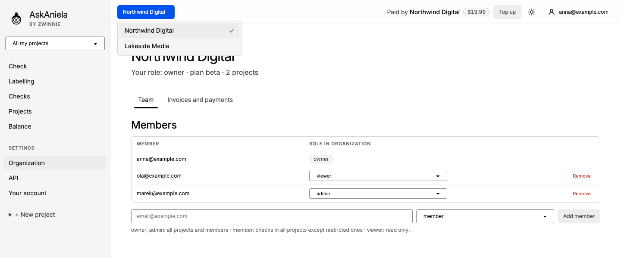Click the user profile icon beside anna@example.com

tap(551, 12)
